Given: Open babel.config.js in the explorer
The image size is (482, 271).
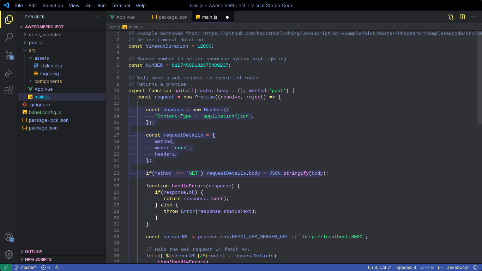Looking at the screenshot, I should [62, 112].
